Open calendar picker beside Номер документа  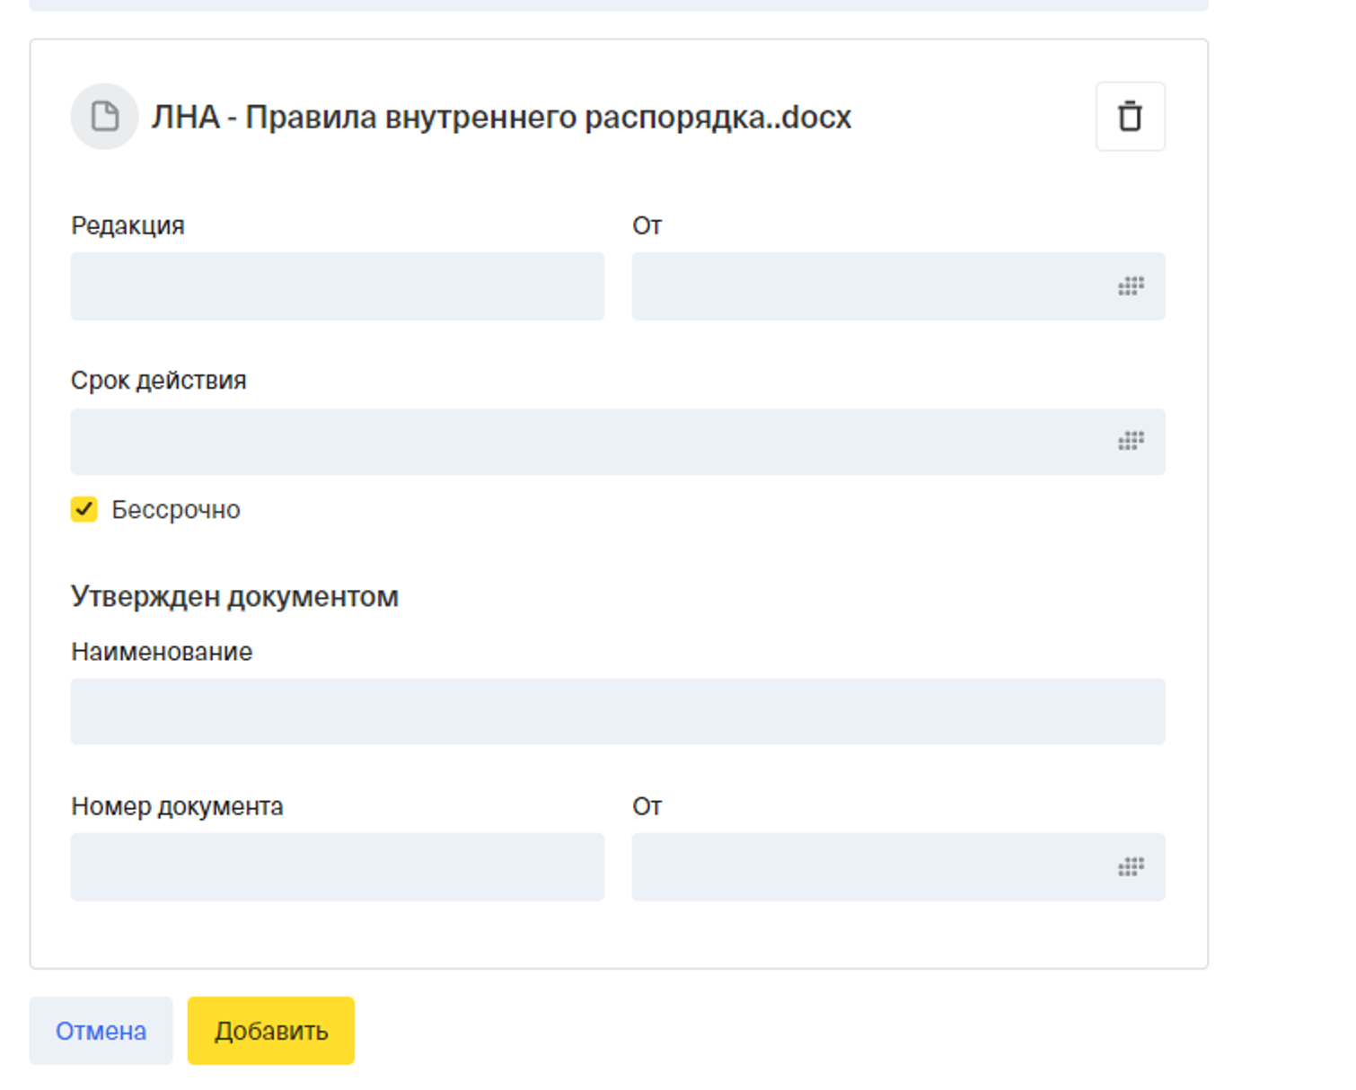[x=1130, y=866]
